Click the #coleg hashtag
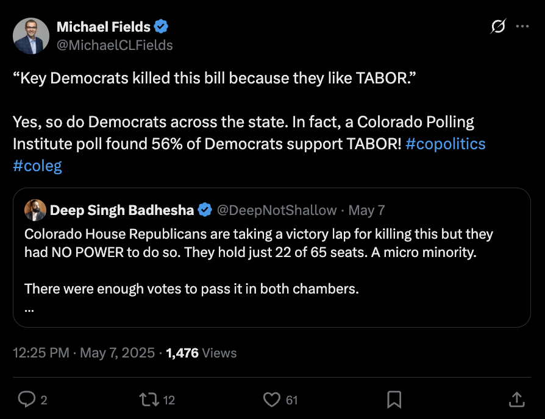The height and width of the screenshot is (419, 545). click(37, 166)
